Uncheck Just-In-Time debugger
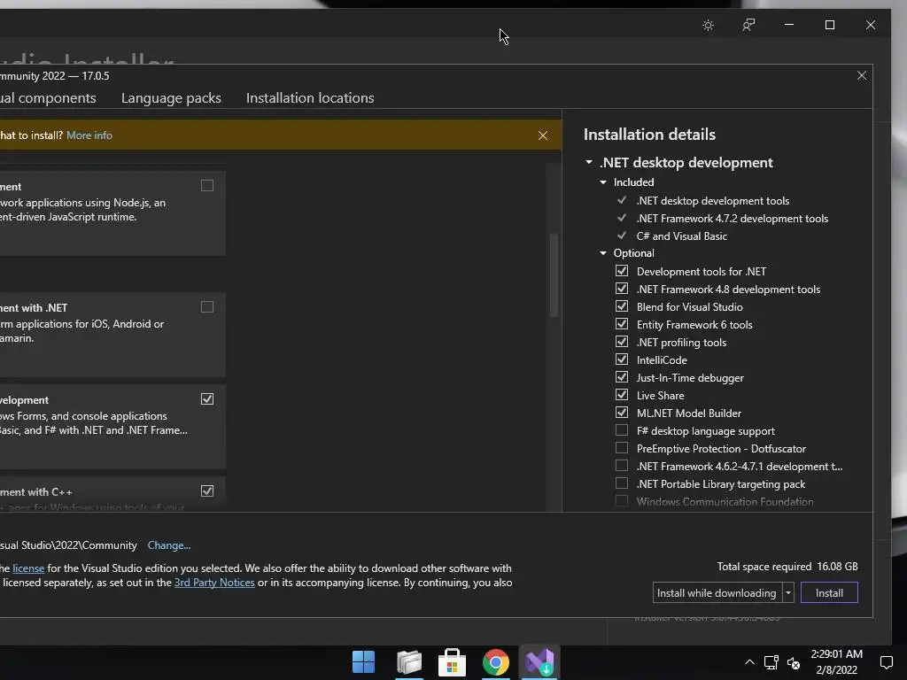The image size is (907, 680). tap(622, 377)
